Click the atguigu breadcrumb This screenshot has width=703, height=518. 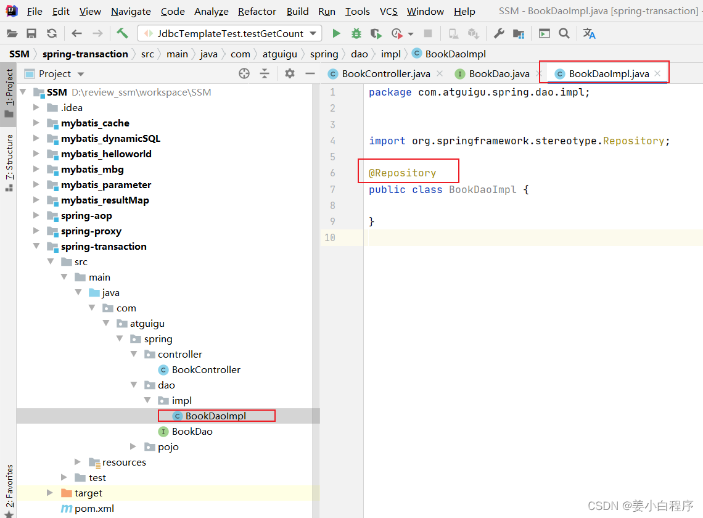click(280, 54)
